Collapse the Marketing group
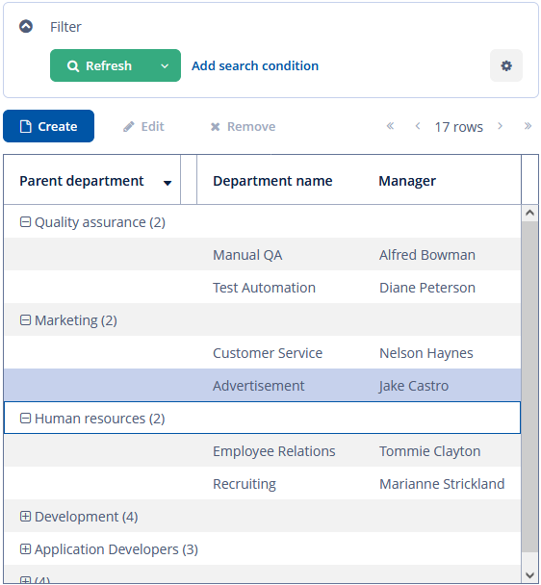The image size is (541, 585). 25,320
